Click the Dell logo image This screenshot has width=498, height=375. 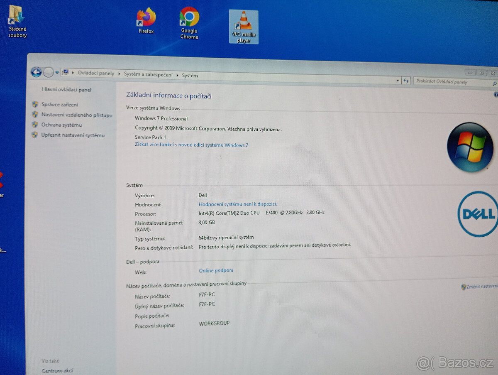tap(478, 214)
